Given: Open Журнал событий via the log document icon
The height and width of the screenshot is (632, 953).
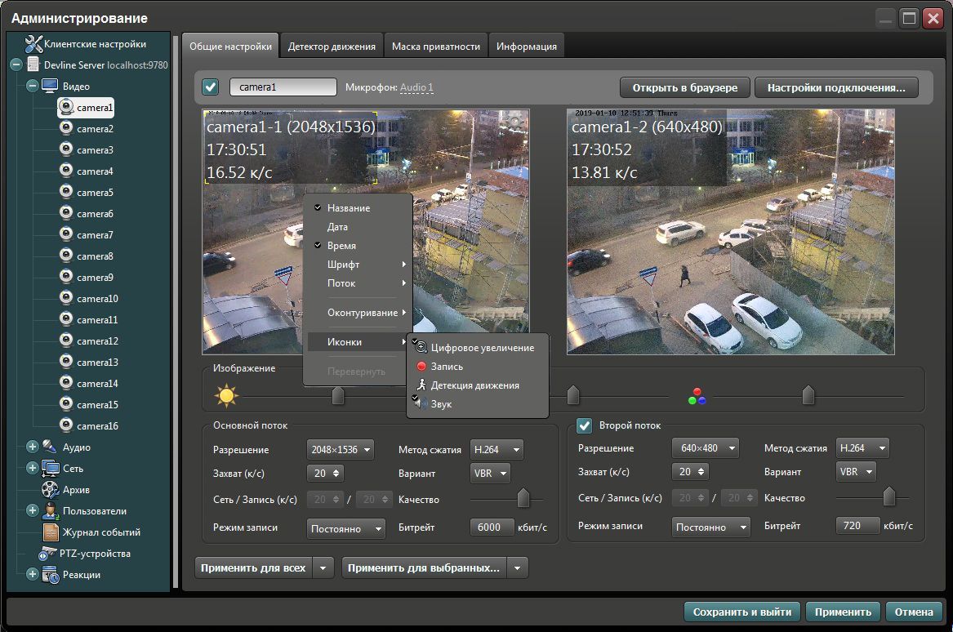Looking at the screenshot, I should (49, 532).
